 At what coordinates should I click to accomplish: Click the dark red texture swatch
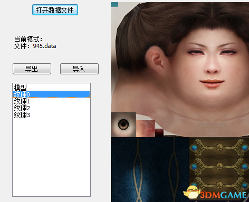pos(159,133)
